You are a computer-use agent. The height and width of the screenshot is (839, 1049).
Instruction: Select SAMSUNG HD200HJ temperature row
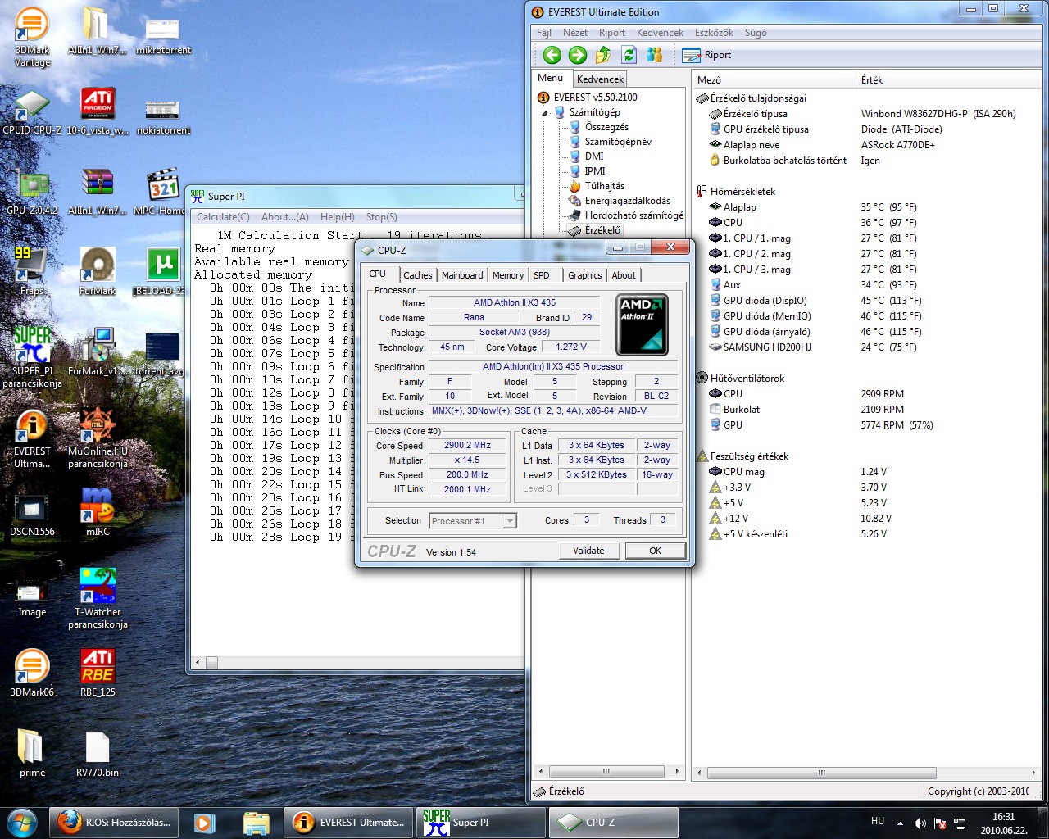pos(867,347)
